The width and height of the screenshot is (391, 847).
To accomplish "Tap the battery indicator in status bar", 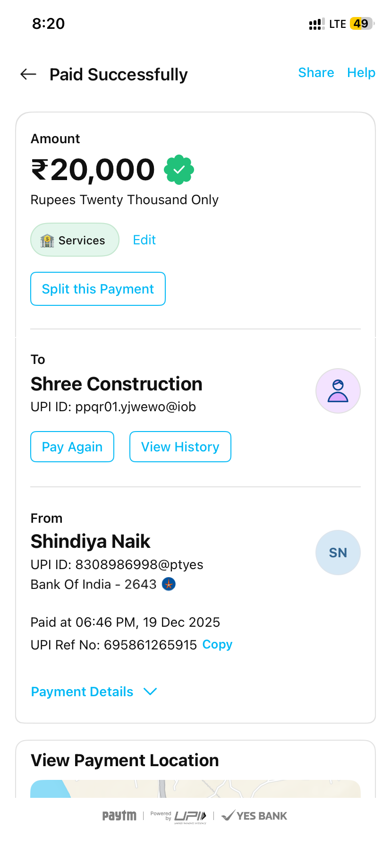I will click(x=361, y=24).
